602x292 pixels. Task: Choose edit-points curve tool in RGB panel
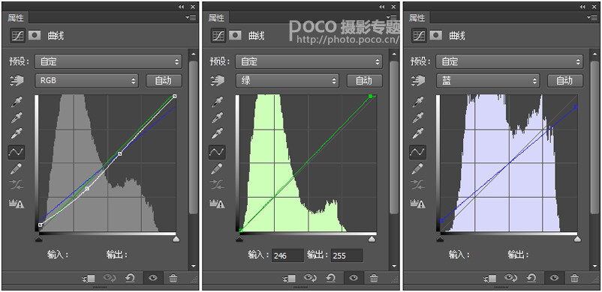(x=16, y=152)
